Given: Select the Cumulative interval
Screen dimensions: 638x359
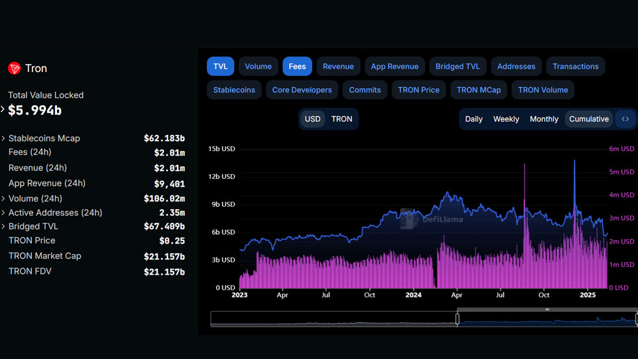Looking at the screenshot, I should pos(589,119).
